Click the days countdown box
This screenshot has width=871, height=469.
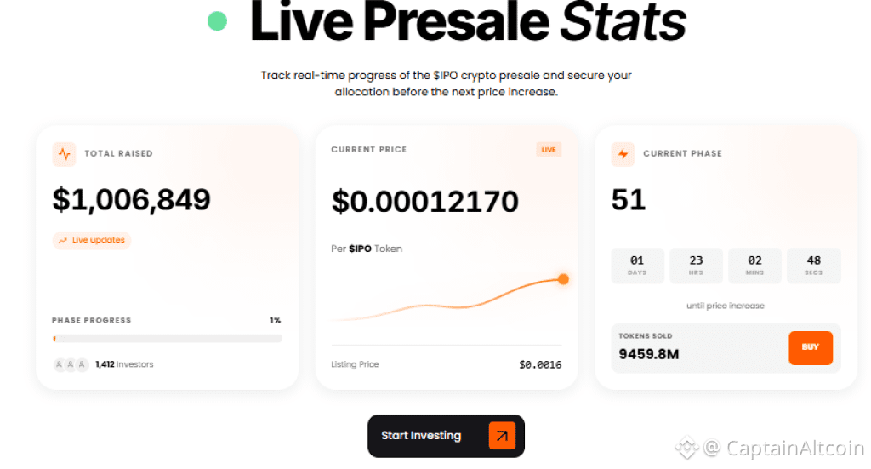click(637, 266)
